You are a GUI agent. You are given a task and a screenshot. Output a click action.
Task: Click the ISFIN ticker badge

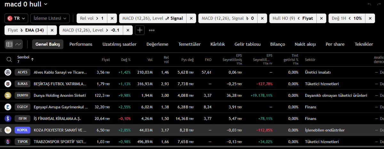pyautogui.click(x=23, y=118)
